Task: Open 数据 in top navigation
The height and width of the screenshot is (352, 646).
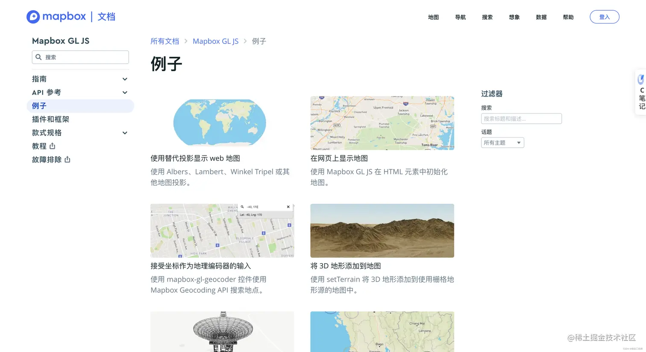Action: pos(541,17)
